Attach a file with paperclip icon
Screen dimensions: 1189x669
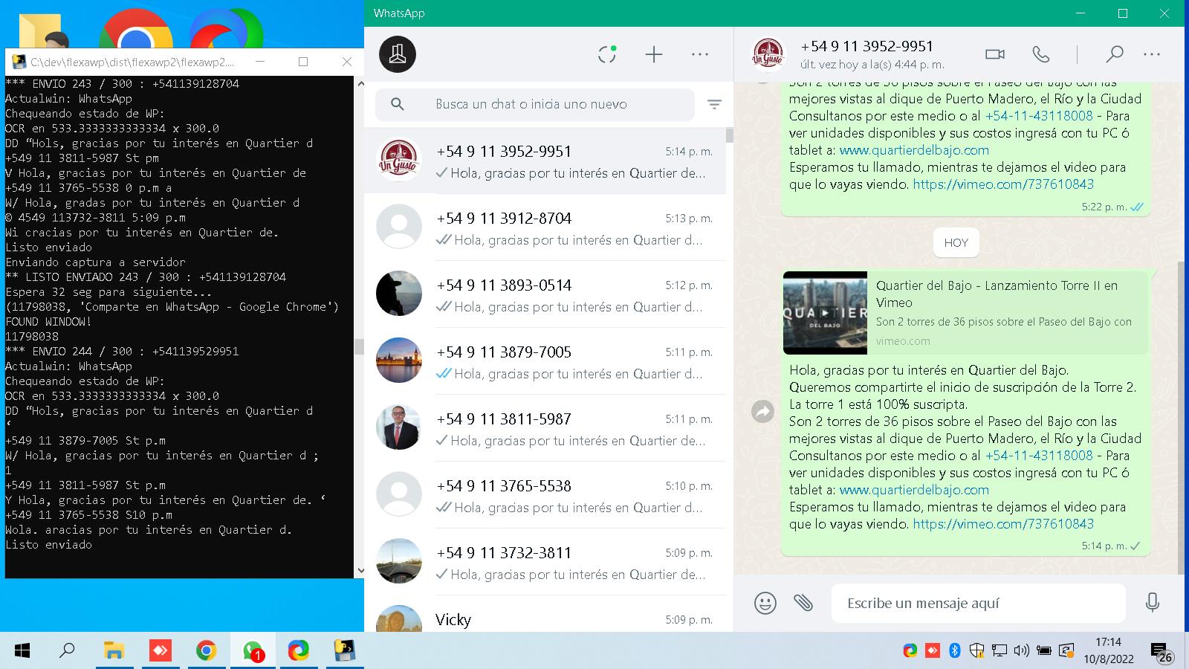pos(803,603)
